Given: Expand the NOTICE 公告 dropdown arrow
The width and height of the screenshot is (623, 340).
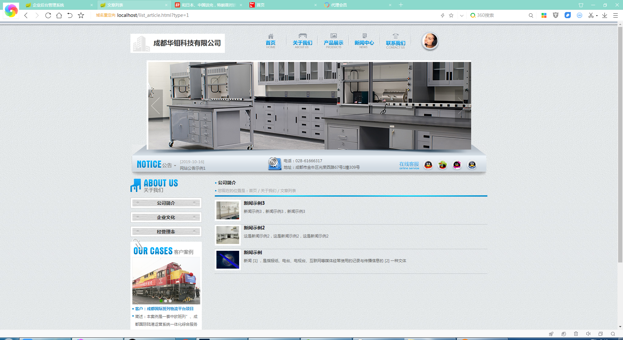Looking at the screenshot, I should 175,166.
